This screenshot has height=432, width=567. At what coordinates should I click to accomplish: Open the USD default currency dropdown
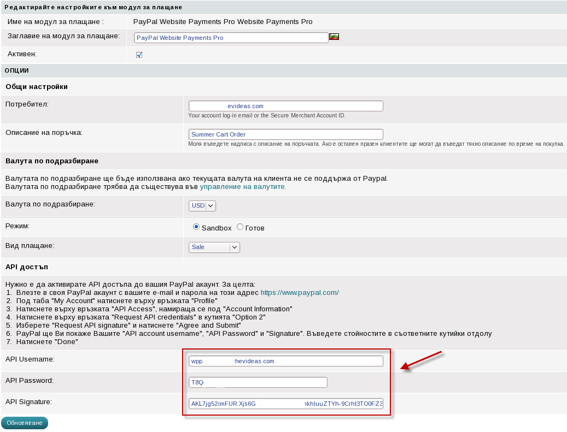(x=202, y=206)
